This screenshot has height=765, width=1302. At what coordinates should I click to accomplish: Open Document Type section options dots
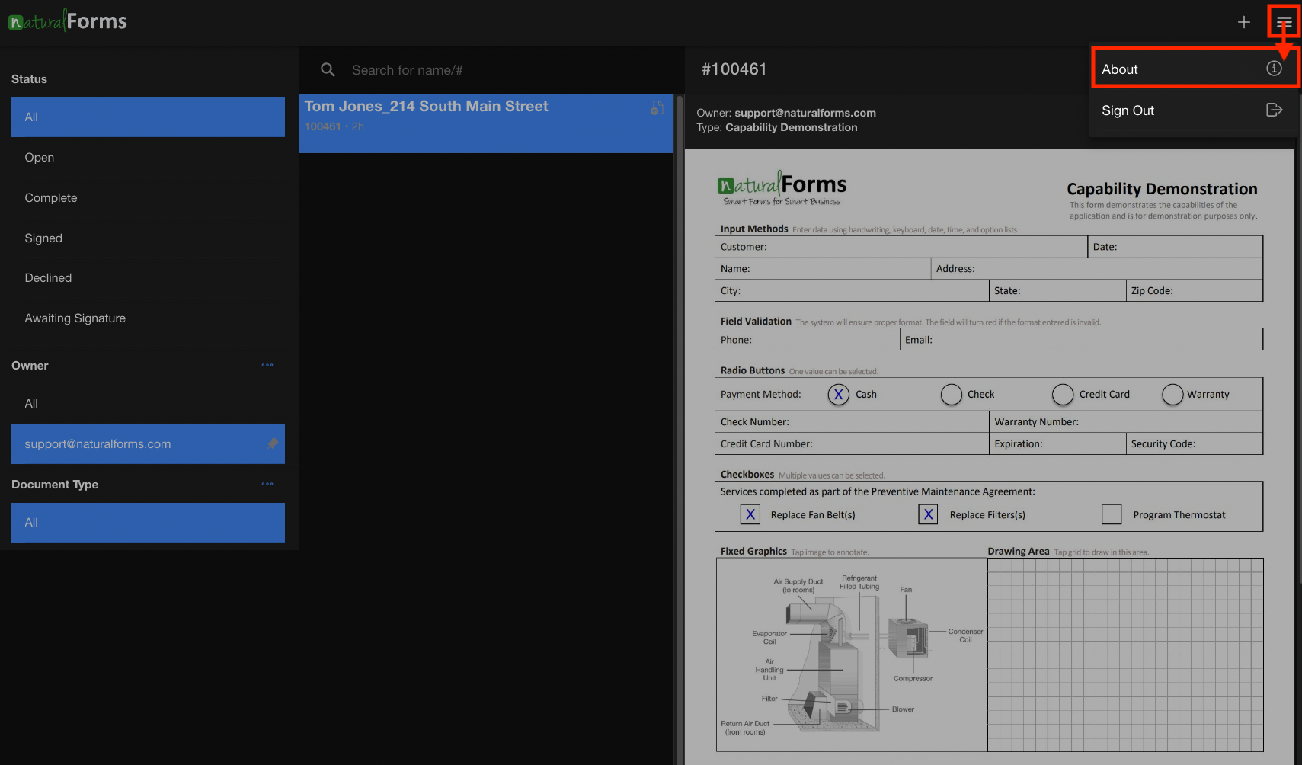tap(267, 484)
